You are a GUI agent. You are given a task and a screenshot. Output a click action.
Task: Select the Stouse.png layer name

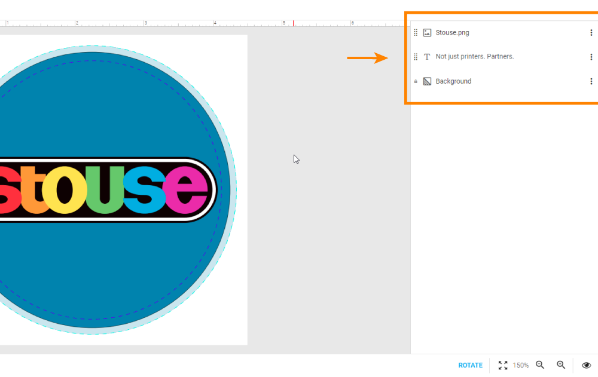[x=452, y=33]
